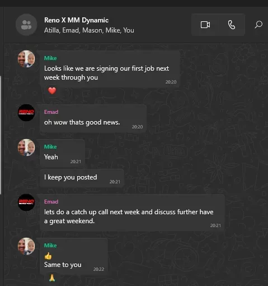The image size is (268, 286).
Task: Select the message 'I keep you posted'
Action: click(x=82, y=178)
